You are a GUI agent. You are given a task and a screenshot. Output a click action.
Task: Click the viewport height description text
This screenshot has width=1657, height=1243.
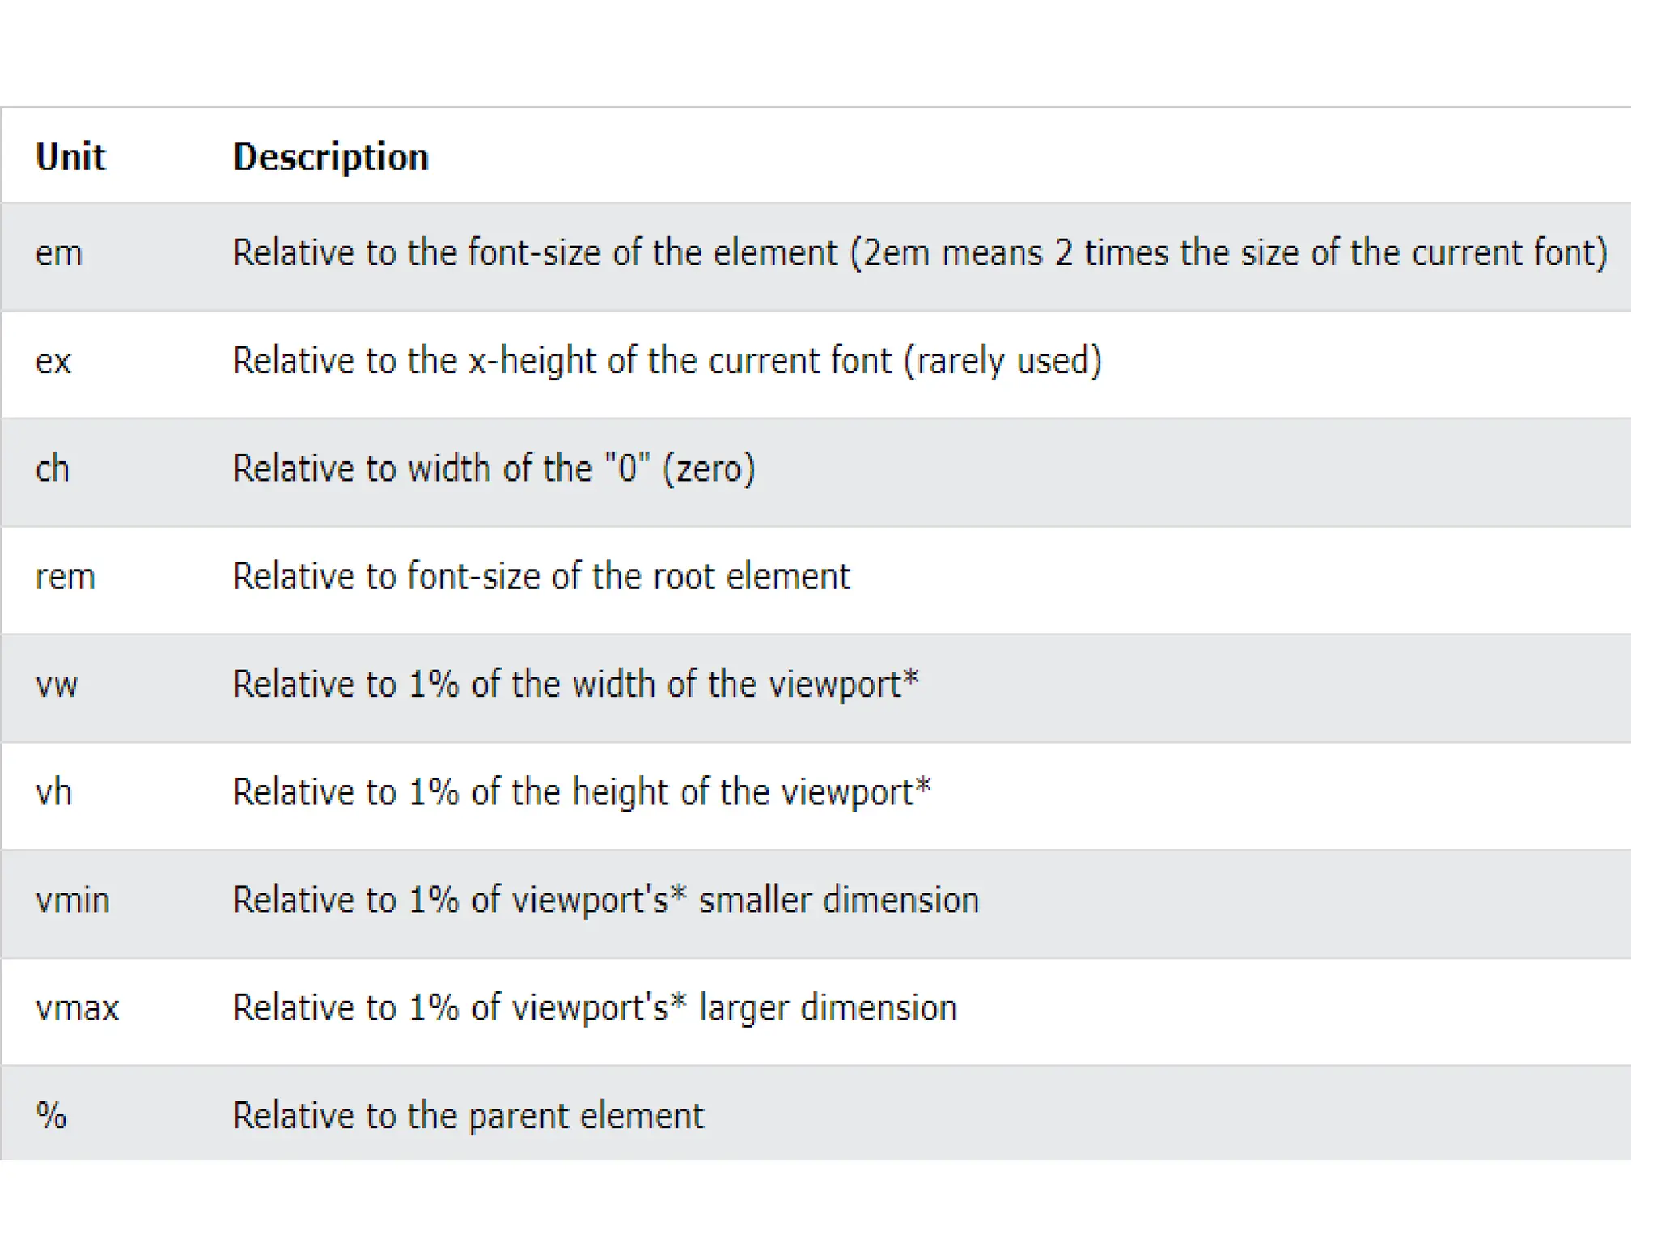[582, 792]
